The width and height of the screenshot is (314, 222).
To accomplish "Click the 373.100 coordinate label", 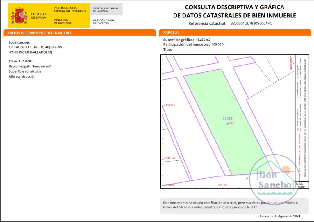I will (x=222, y=185).
